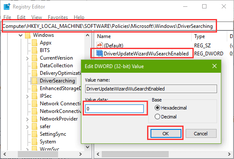234x159 pixels.
Task: Click the REG_SZ type cell
Action: (x=202, y=45)
